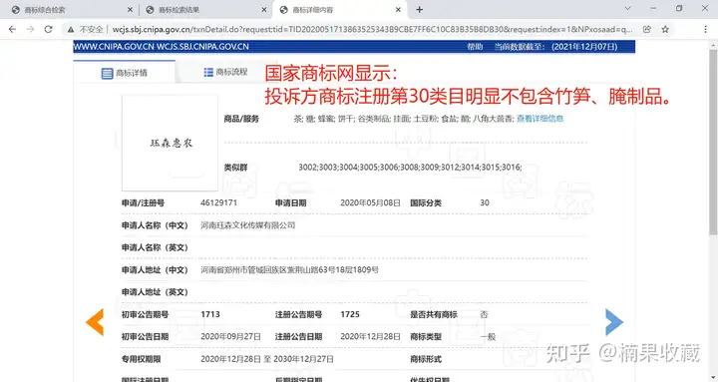Close the 商标详细内容 tab
Screen dimensions: 718x382
click(x=398, y=10)
